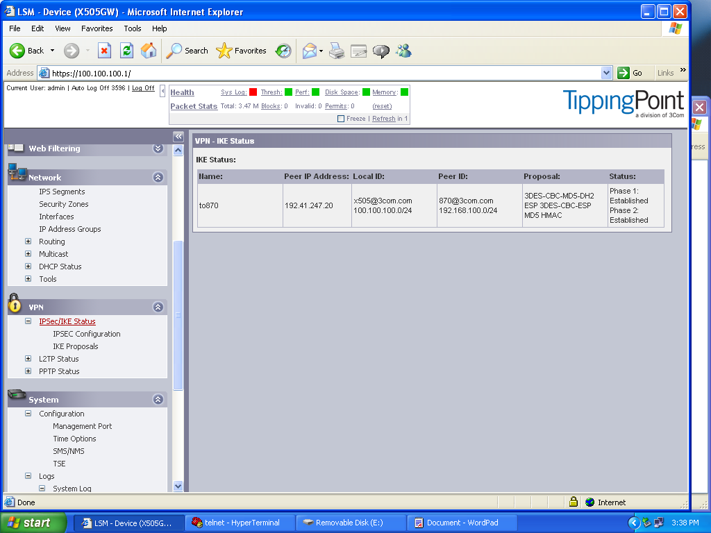The height and width of the screenshot is (533, 711).
Task: Click the Home toolbar icon
Action: (149, 51)
